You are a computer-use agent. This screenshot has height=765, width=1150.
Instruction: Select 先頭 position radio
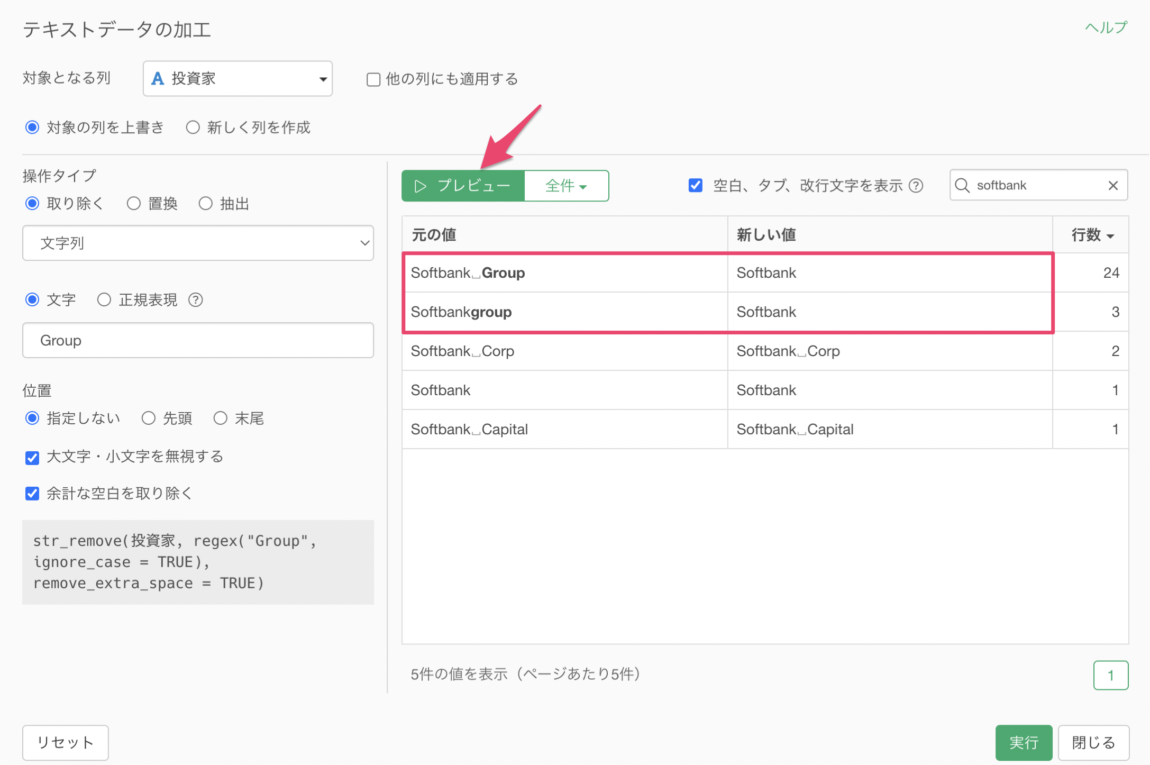[149, 418]
